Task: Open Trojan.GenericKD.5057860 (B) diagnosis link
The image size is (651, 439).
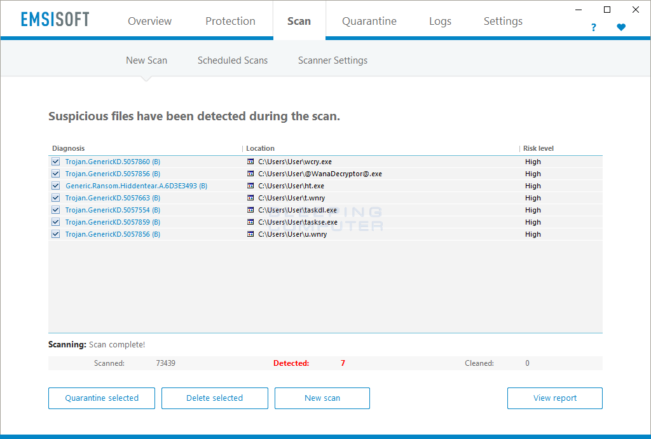Action: 113,162
